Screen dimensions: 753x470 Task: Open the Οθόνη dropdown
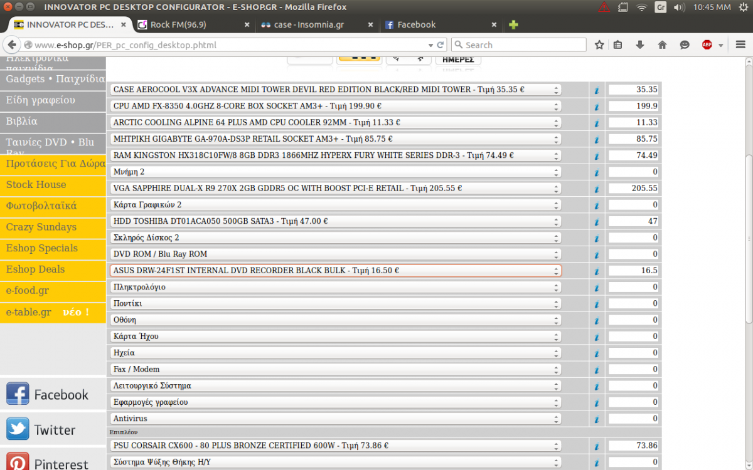coord(336,320)
